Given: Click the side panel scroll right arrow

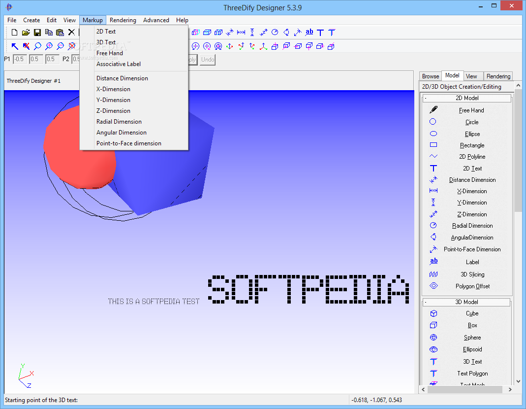Looking at the screenshot, I should tap(510, 389).
